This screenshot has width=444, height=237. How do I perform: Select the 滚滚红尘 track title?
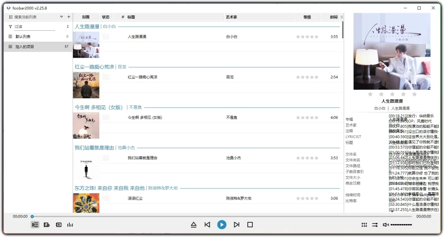(x=135, y=198)
